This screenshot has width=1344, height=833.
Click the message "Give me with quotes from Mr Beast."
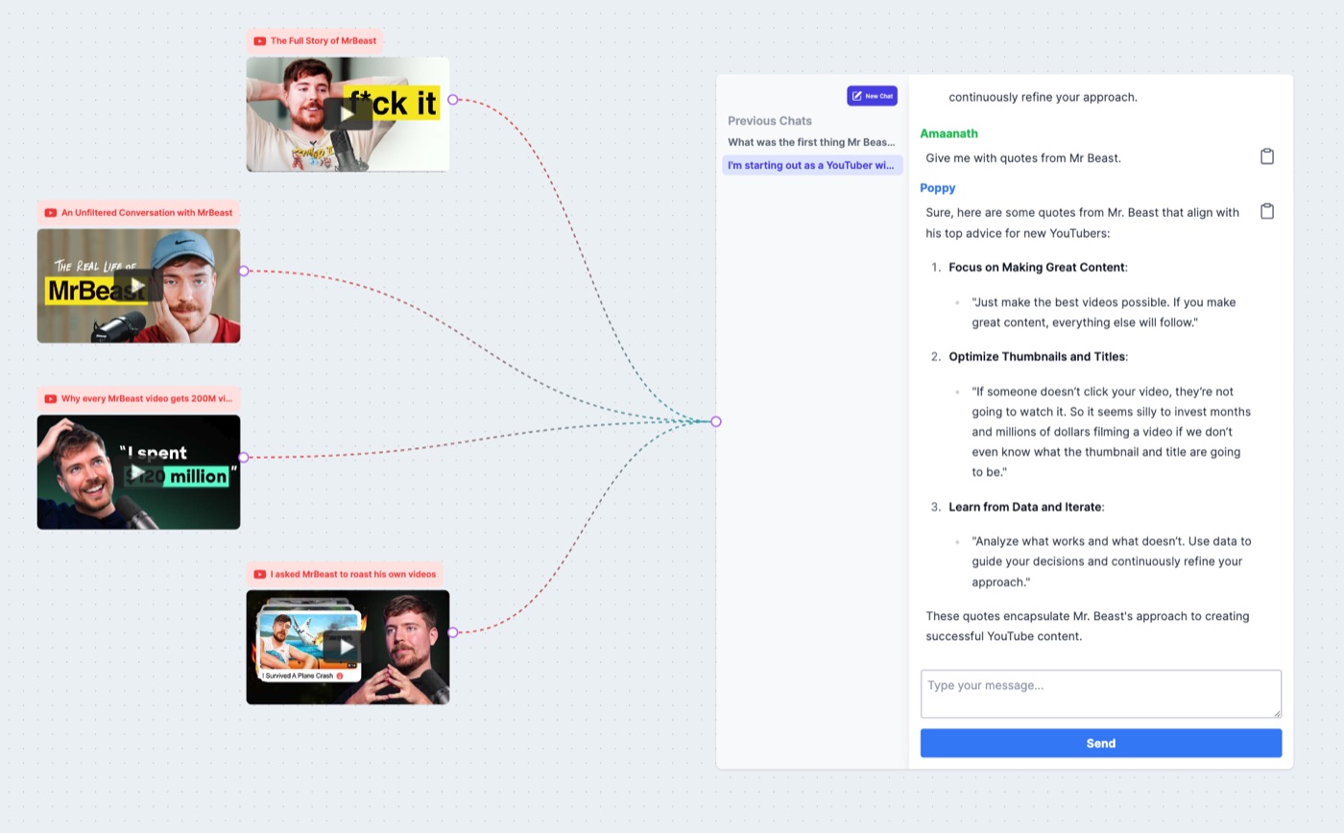(1023, 158)
